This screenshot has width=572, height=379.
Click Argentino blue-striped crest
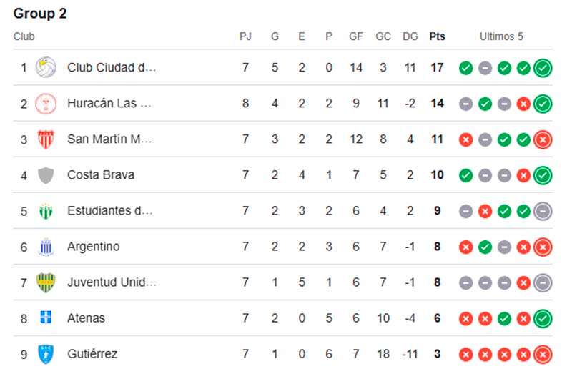pyautogui.click(x=46, y=247)
